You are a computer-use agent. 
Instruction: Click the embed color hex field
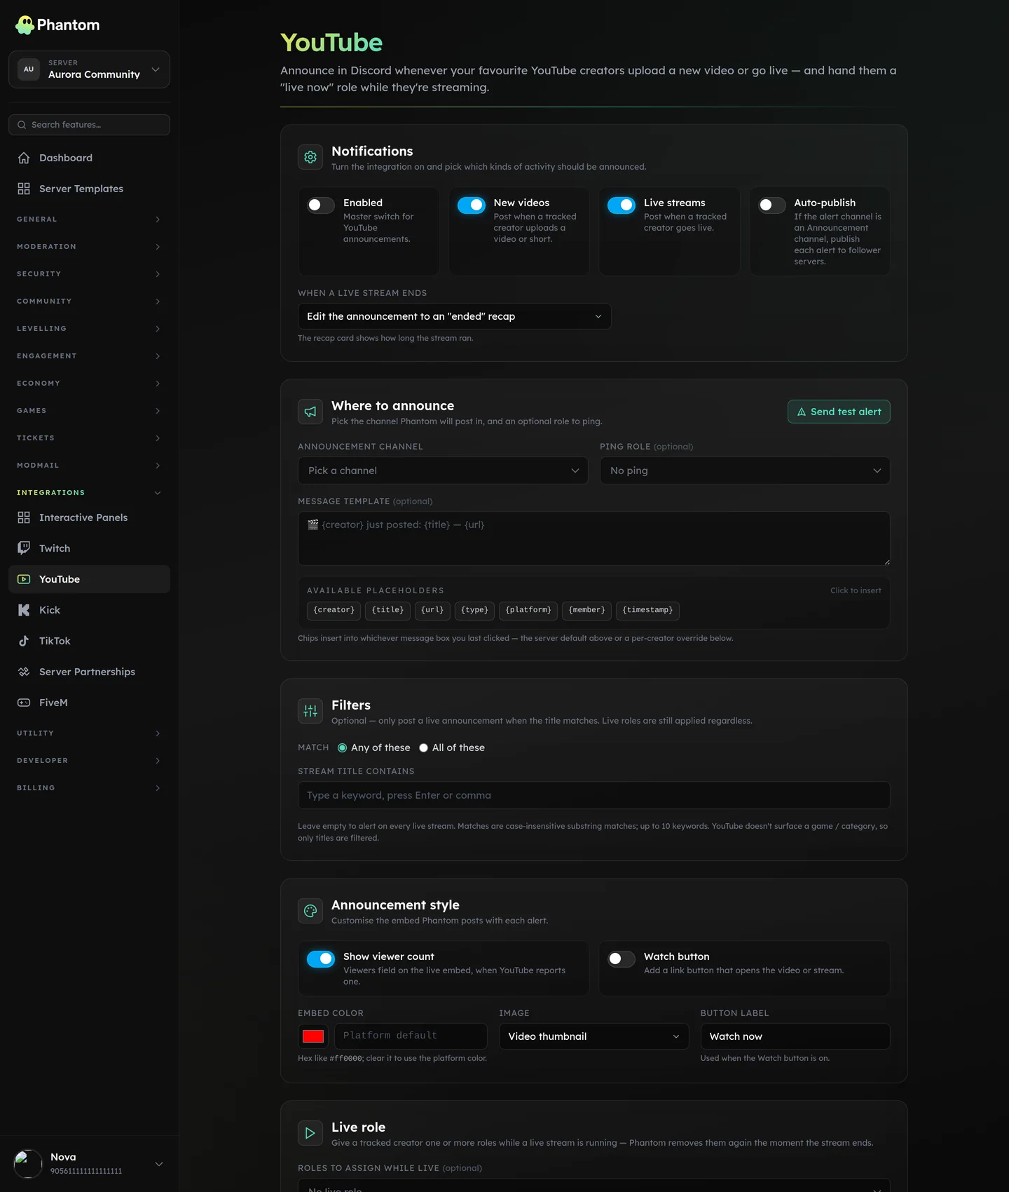pos(411,1036)
